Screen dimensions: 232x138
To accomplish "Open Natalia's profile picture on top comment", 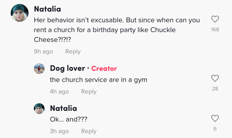I will click(x=20, y=13).
